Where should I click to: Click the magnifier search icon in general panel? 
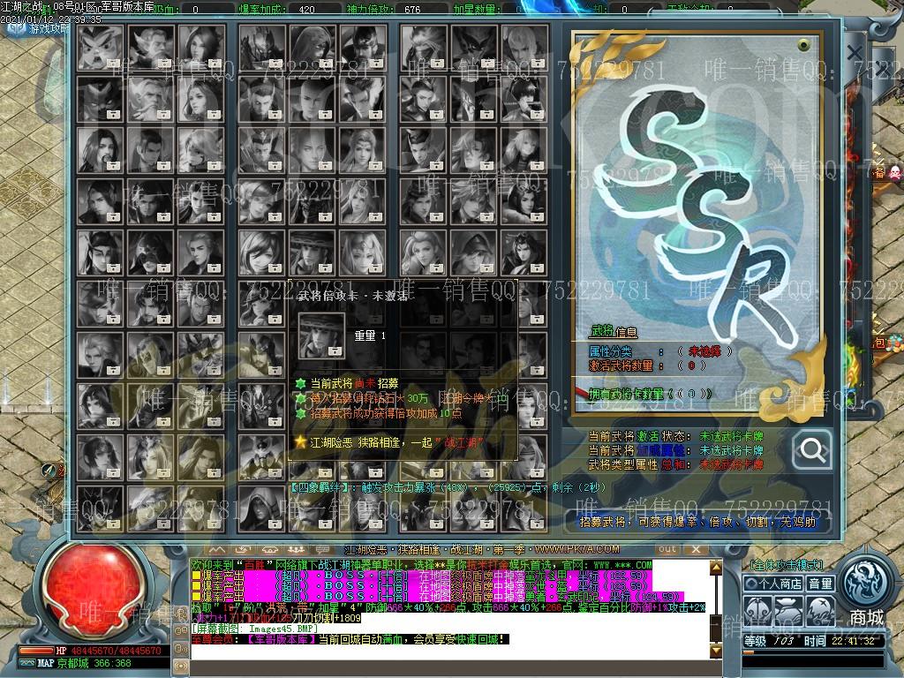coord(810,450)
